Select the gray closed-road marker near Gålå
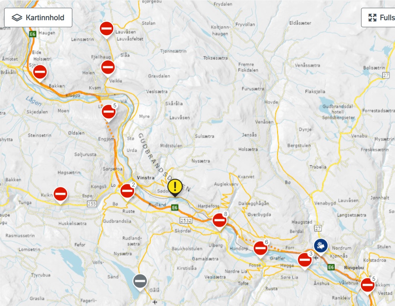The image size is (395, 306). [140, 282]
